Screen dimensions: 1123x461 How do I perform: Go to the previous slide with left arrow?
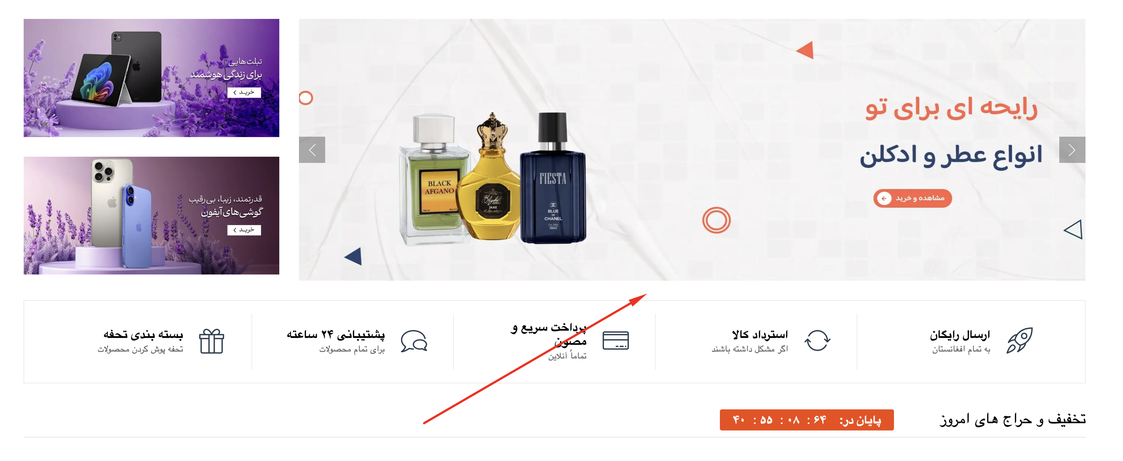[x=312, y=150]
